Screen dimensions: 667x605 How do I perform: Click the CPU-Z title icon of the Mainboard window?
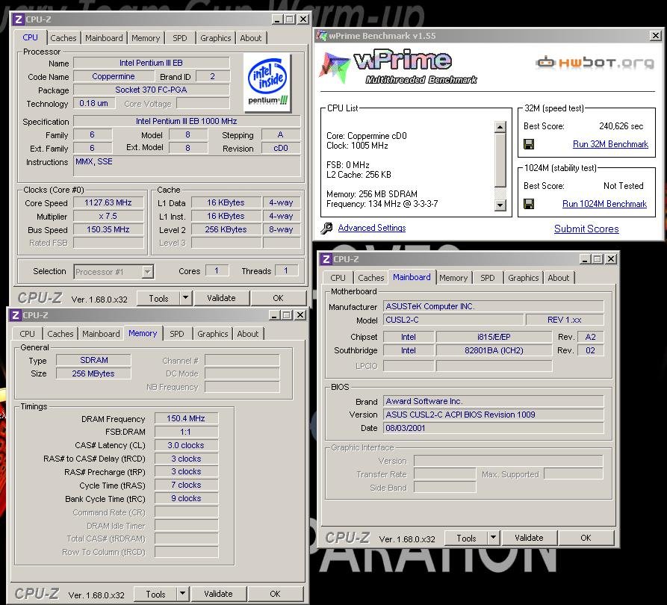tap(326, 258)
